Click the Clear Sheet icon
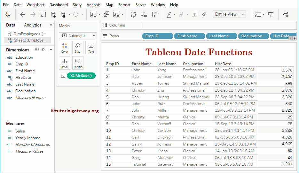The width and height of the screenshot is (299, 173). (x=116, y=14)
